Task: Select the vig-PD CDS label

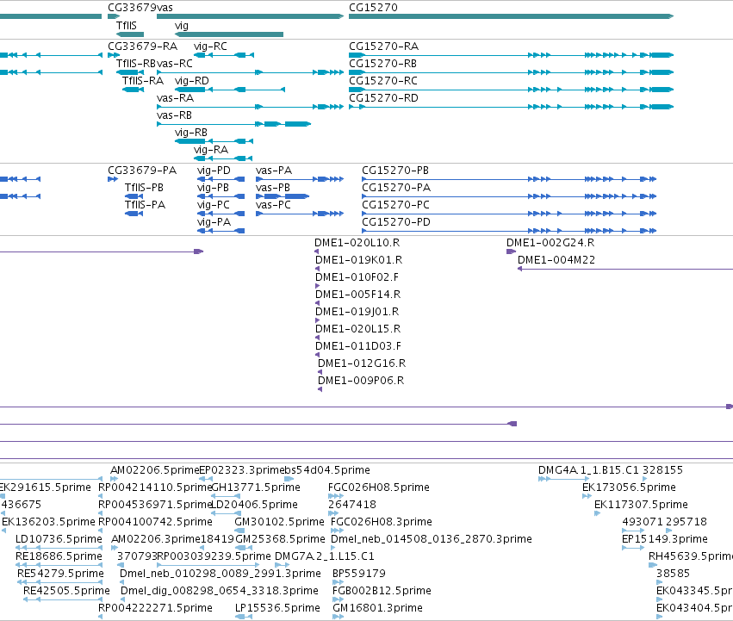Action: [x=214, y=171]
